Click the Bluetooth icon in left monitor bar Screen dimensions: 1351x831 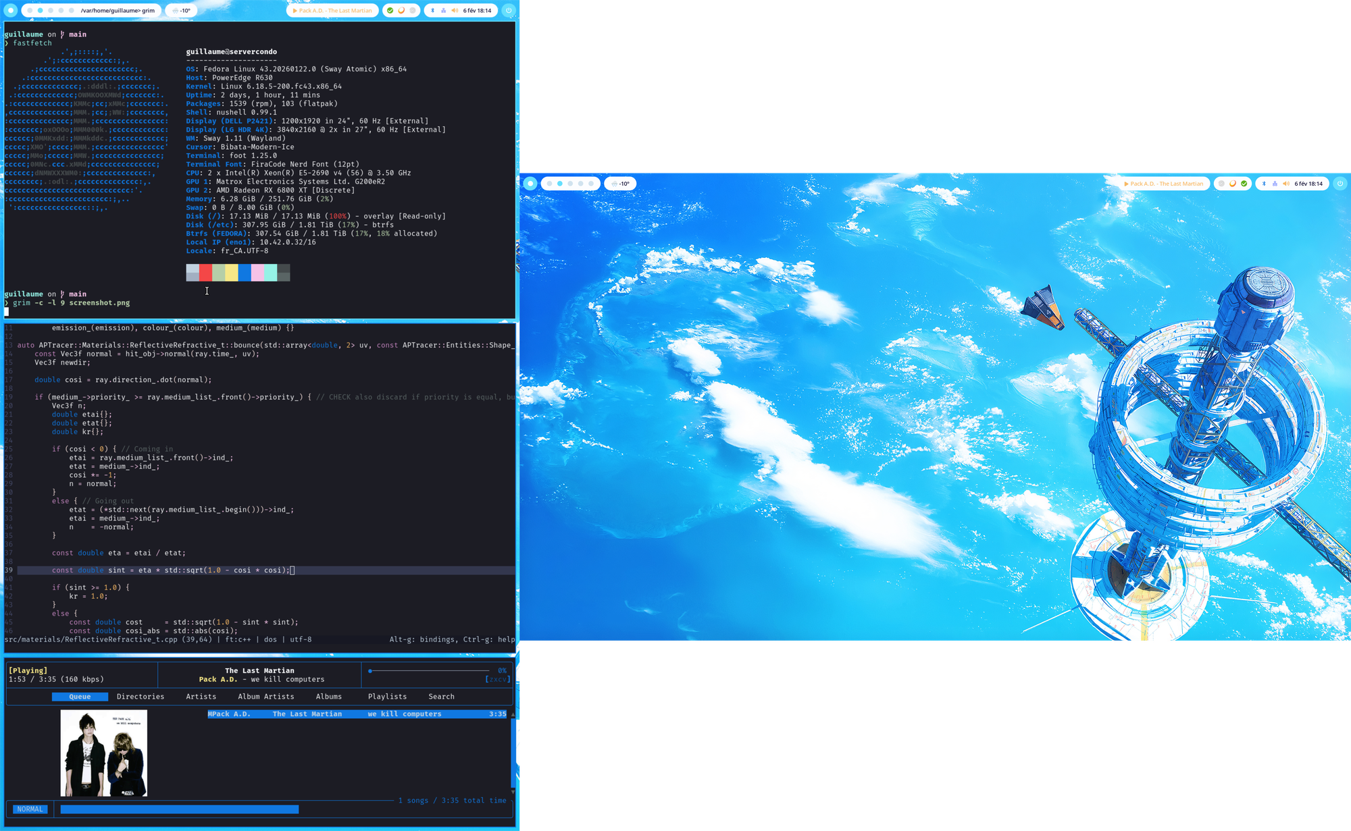433,11
